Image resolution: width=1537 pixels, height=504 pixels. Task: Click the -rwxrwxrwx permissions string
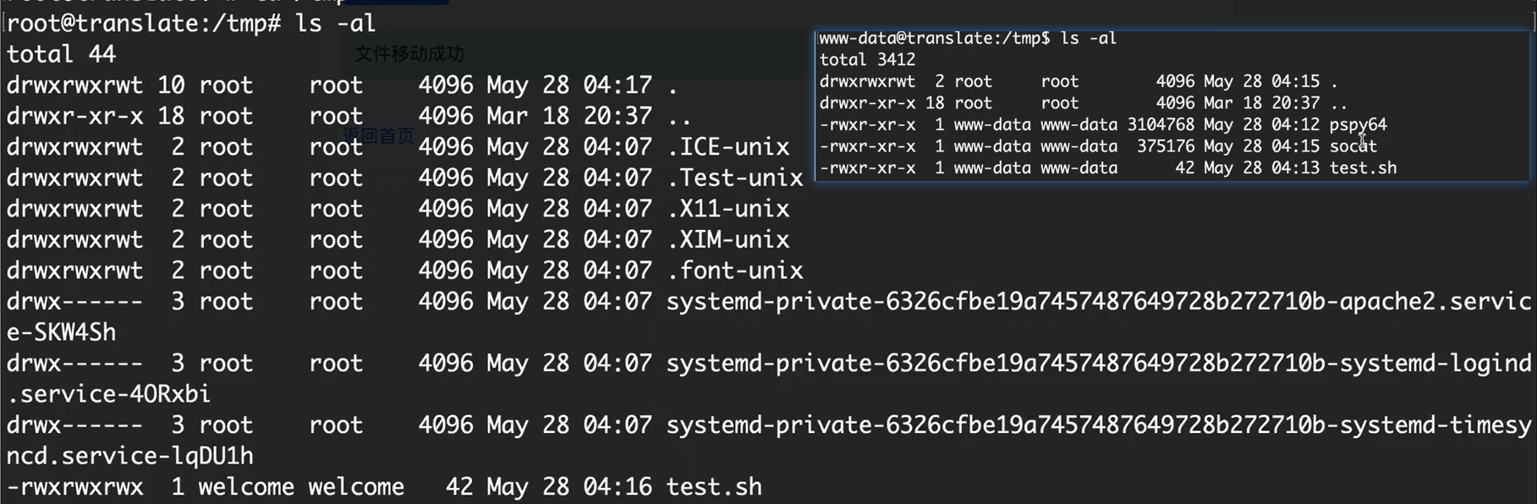pos(74,487)
